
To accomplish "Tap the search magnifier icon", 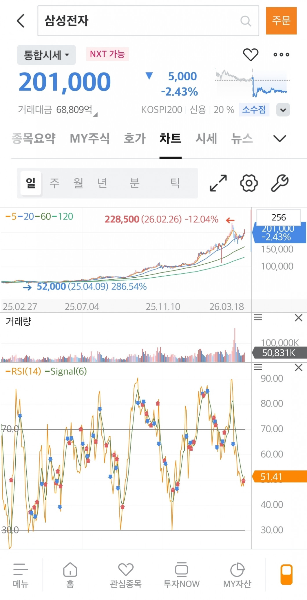I will [x=246, y=21].
